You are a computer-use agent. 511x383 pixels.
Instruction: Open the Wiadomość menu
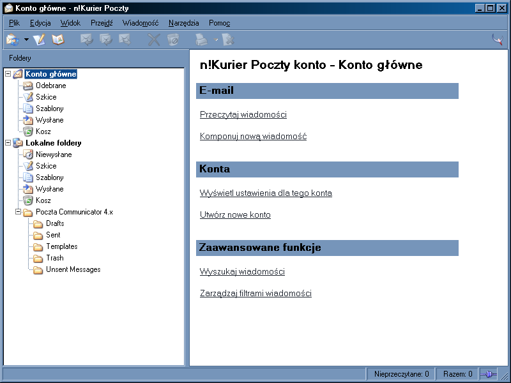(x=141, y=23)
